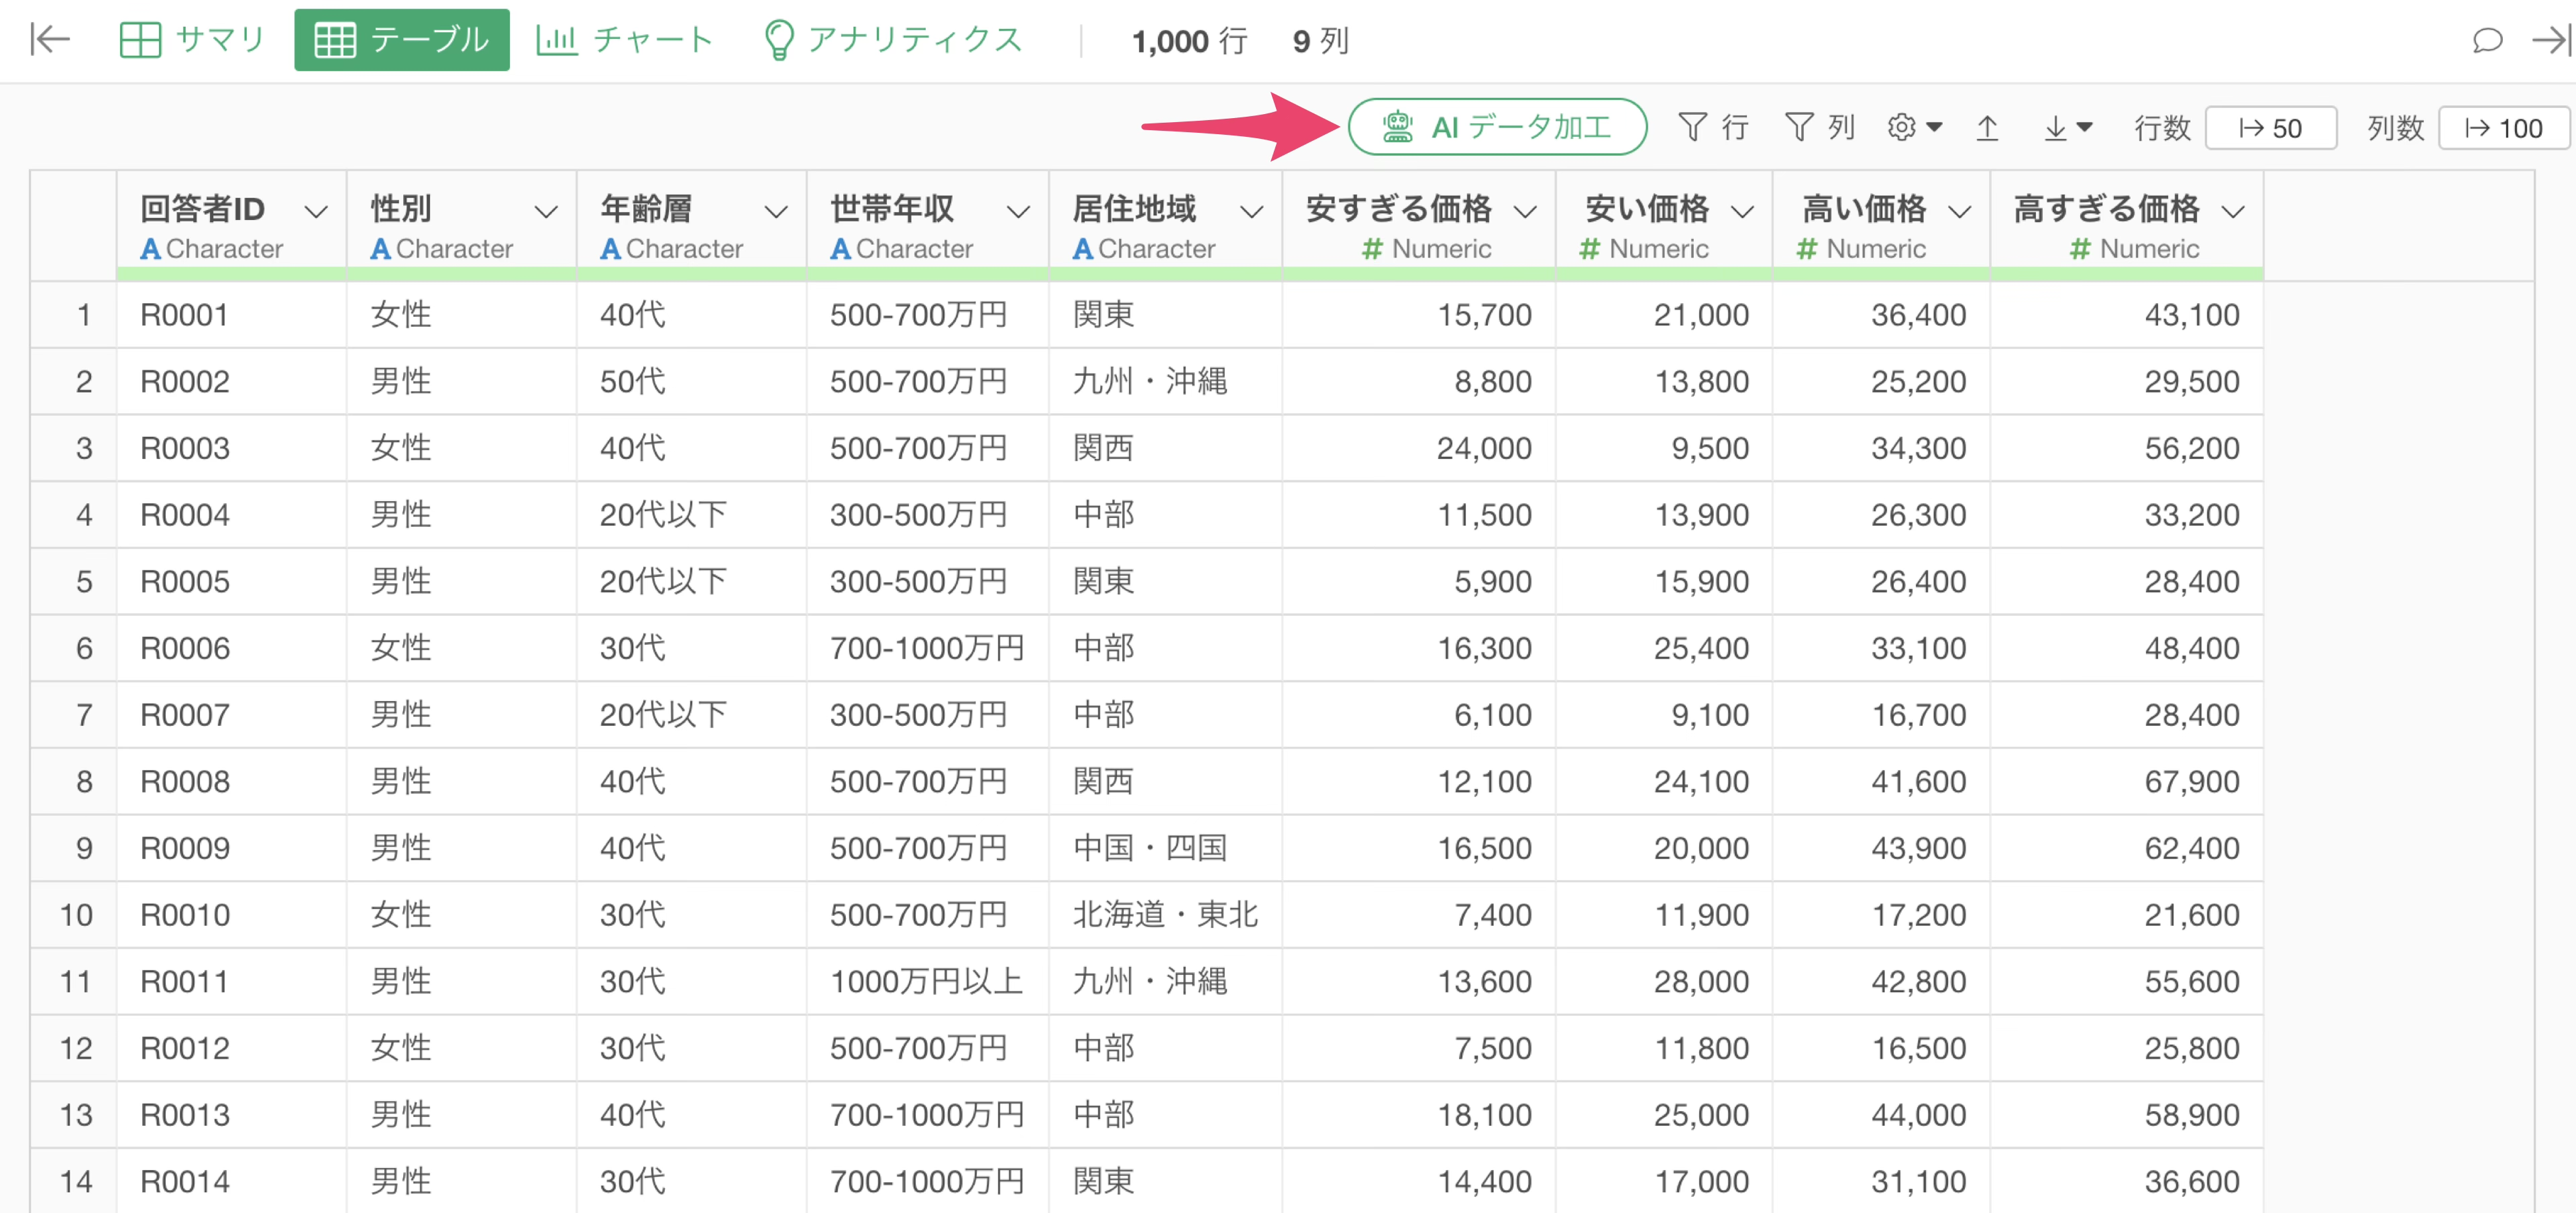Open the gear settings dropdown

pyautogui.click(x=1913, y=127)
